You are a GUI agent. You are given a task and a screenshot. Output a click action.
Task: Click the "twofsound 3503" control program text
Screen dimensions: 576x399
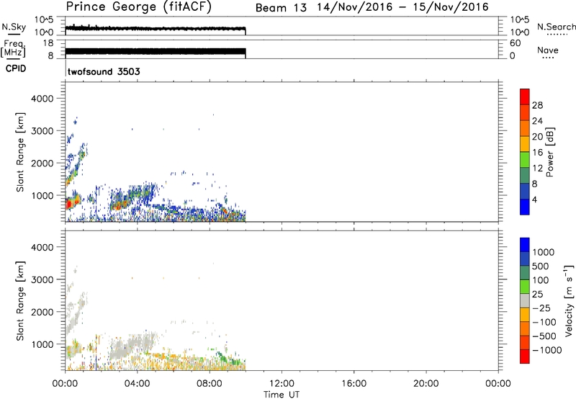click(104, 71)
